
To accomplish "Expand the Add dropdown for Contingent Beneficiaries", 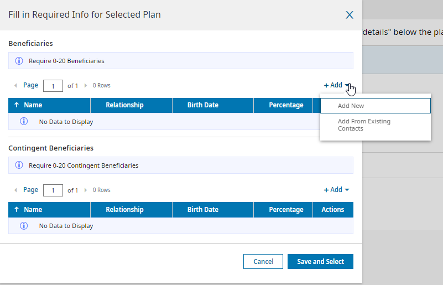I will pyautogui.click(x=336, y=190).
